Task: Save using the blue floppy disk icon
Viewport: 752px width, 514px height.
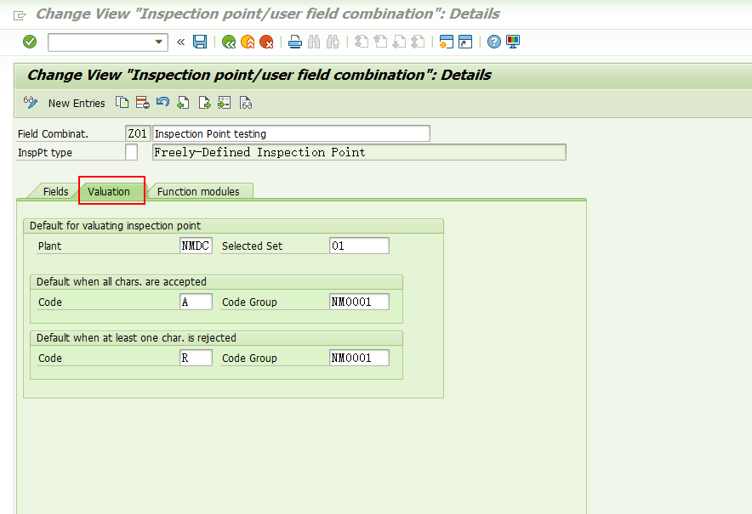Action: point(200,42)
